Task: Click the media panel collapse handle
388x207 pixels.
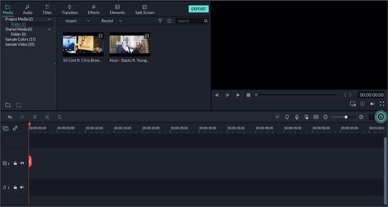Action: point(55,64)
